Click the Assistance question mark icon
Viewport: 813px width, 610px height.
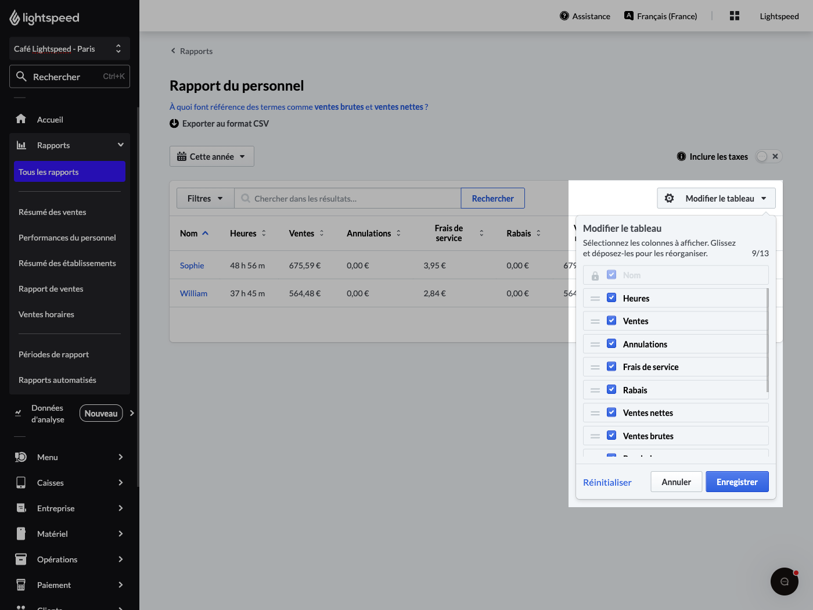coord(564,16)
